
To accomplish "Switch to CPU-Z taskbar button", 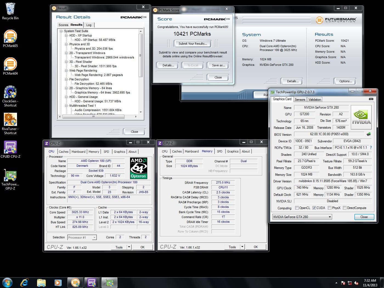I will coord(92,282).
